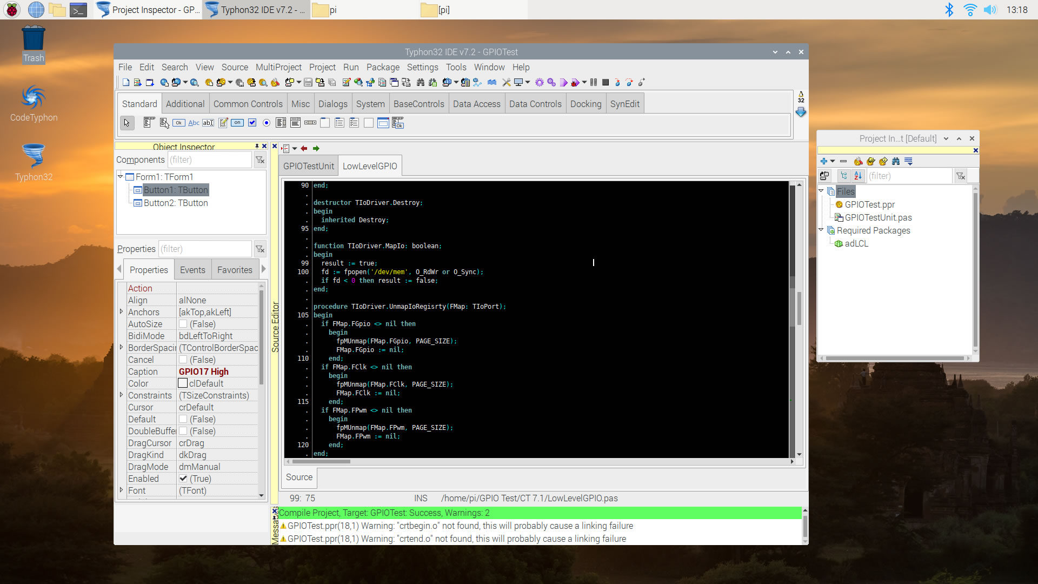
Task: Click the purple gear Build toolbar icon
Action: click(539, 82)
